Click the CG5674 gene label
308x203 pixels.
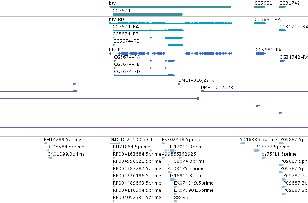121,10
